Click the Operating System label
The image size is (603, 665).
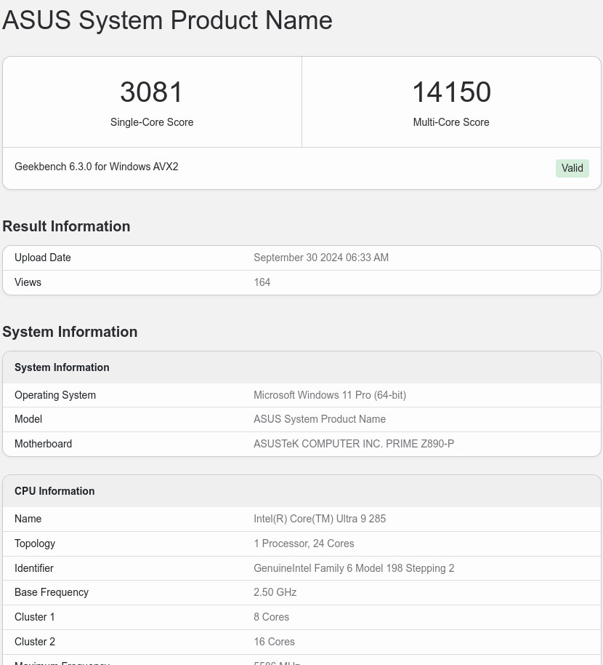(x=55, y=395)
